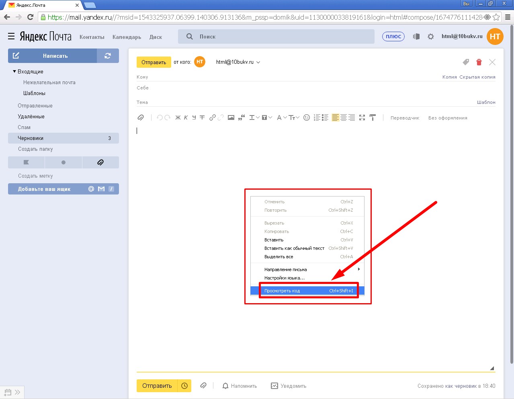Remove link with the unlink icon
The image size is (514, 399).
click(x=221, y=117)
